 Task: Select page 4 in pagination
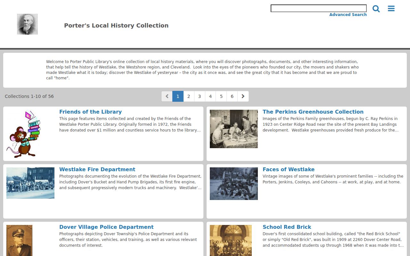pyautogui.click(x=210, y=96)
